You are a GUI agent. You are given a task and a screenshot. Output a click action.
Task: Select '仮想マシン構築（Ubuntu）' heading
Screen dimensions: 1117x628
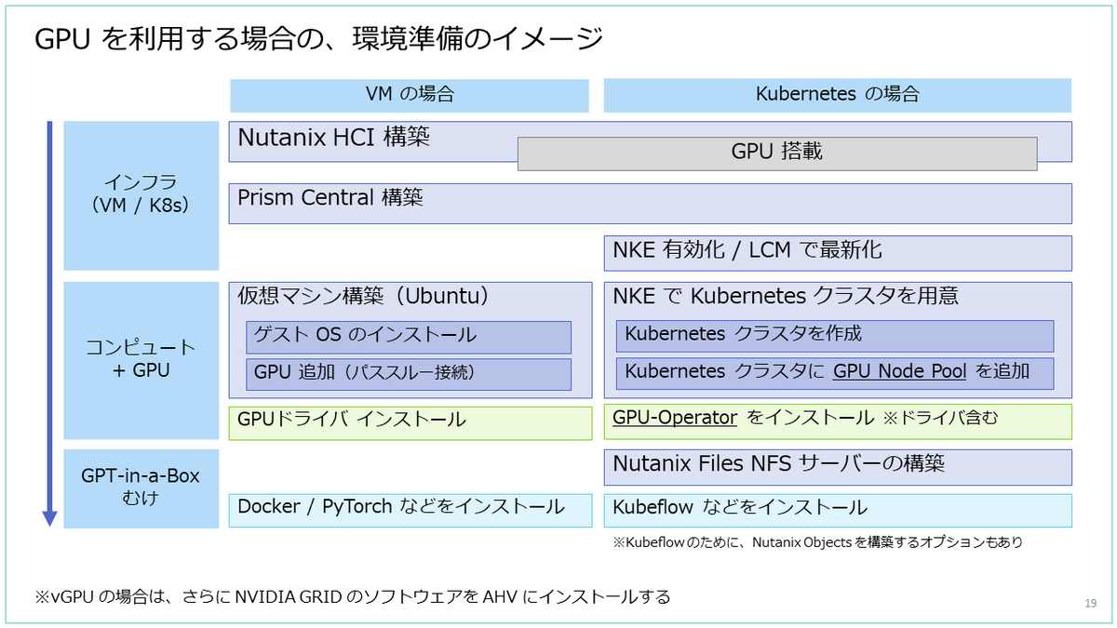(x=364, y=296)
